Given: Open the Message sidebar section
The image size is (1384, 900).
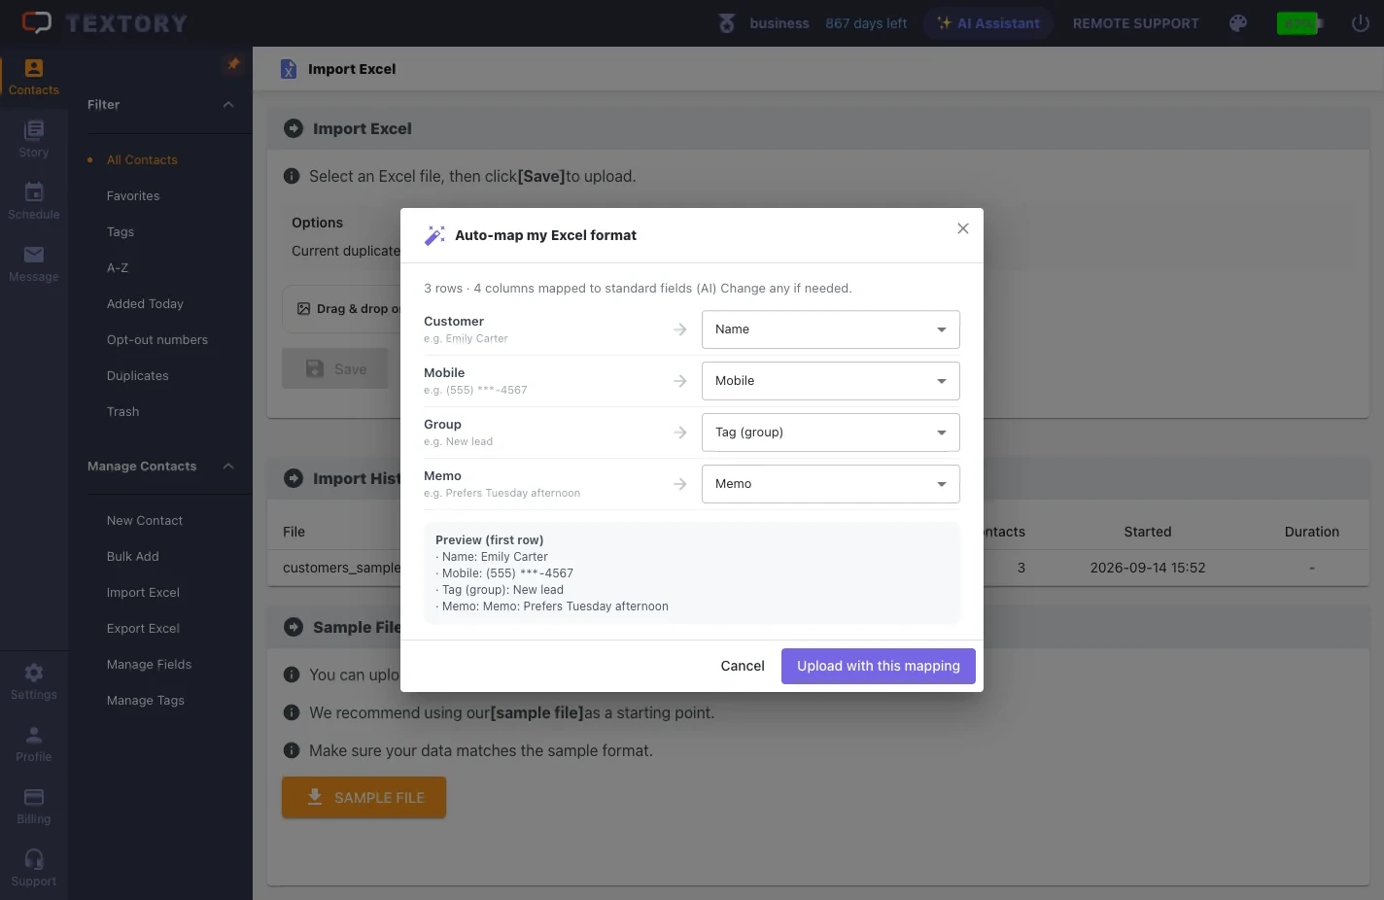Looking at the screenshot, I should pos(34,264).
